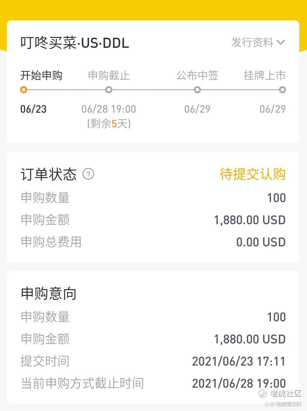Tap the 订单状态 申购金额 1,880.00 USD value
The image size is (307, 411).
(250, 220)
